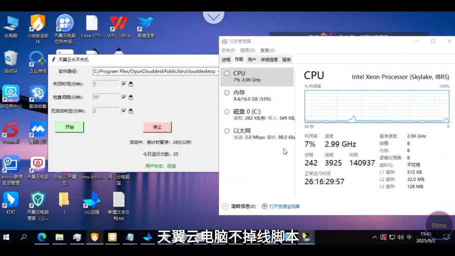This screenshot has width=455, height=256.
Task: Click lock icon beside 关闭时间 field
Action: (x=131, y=84)
